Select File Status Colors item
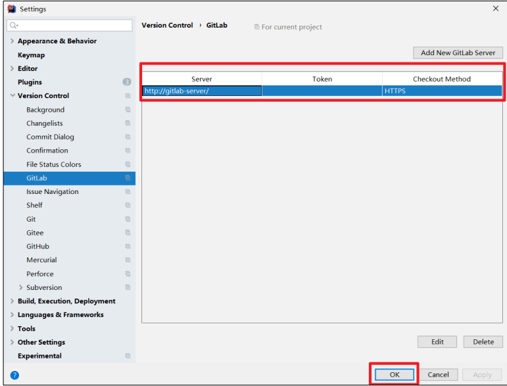This screenshot has width=507, height=386. coord(54,164)
